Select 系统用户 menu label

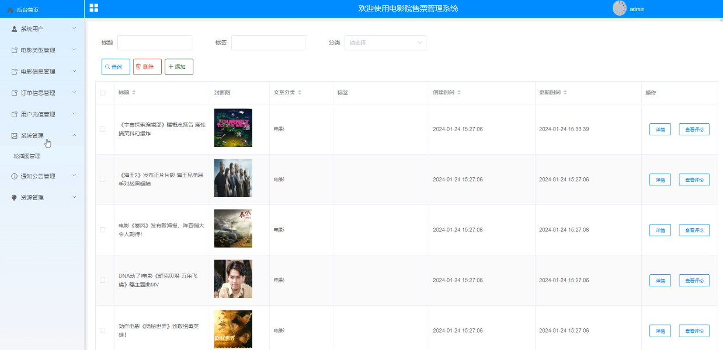[x=32, y=29]
